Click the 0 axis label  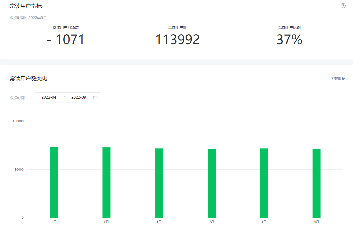23,218
